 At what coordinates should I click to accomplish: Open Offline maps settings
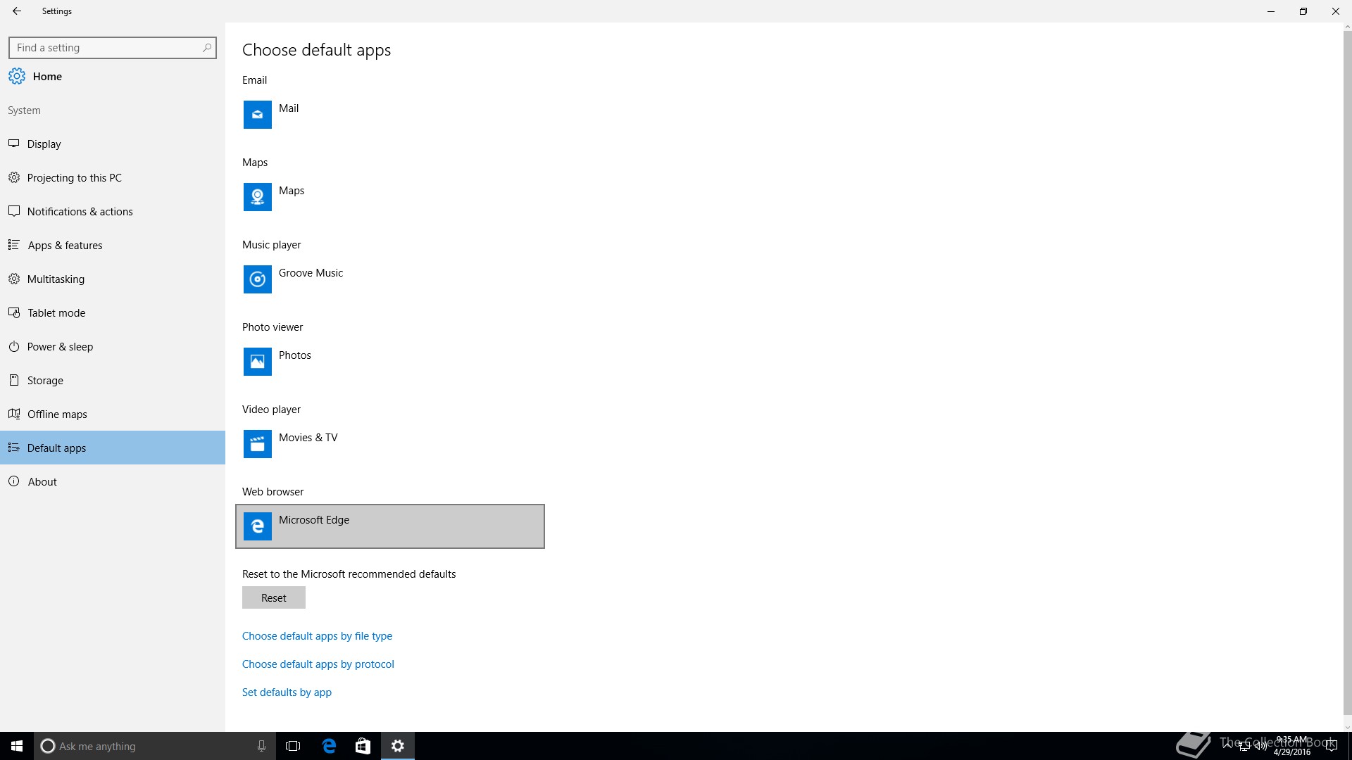click(113, 414)
